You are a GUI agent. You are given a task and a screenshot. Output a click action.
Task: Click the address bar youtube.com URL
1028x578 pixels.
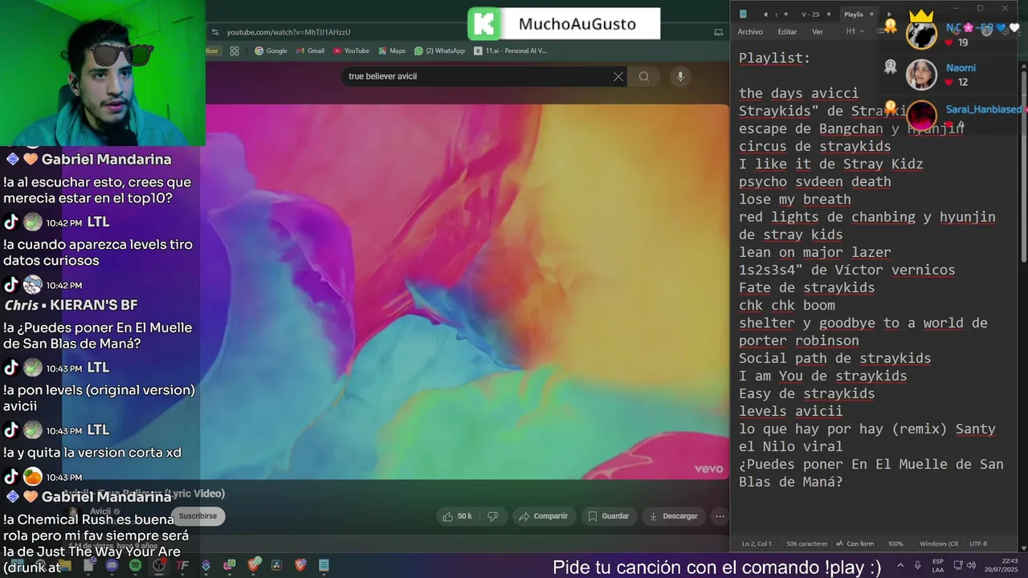pos(288,32)
